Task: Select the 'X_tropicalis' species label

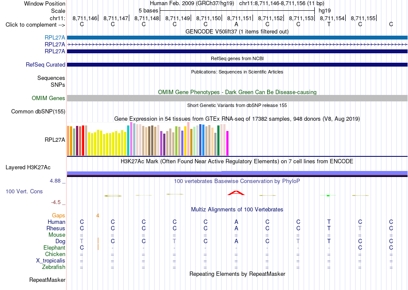Action: [51, 261]
